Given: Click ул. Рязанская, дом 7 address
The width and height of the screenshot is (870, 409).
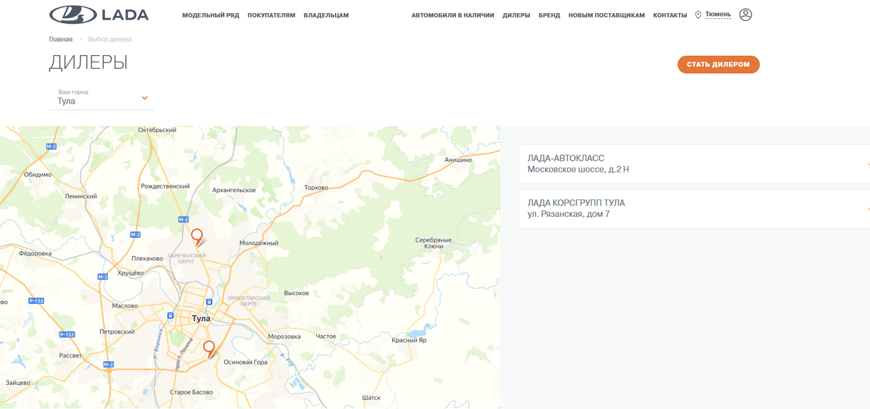Looking at the screenshot, I should [x=568, y=215].
